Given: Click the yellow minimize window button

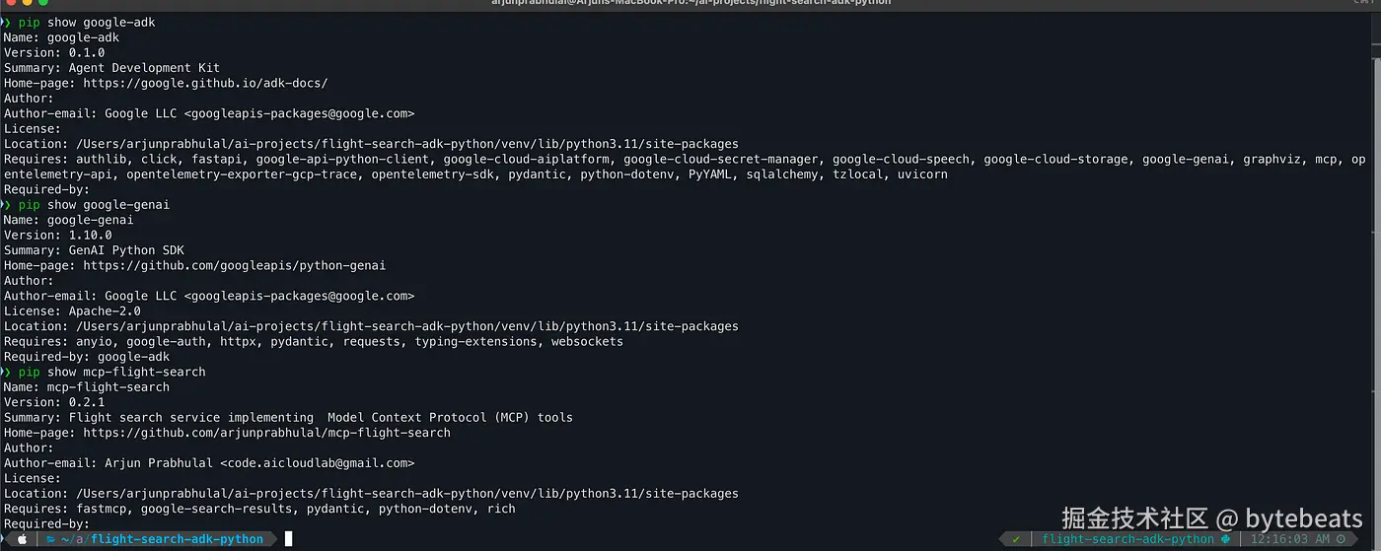Looking at the screenshot, I should point(29,3).
